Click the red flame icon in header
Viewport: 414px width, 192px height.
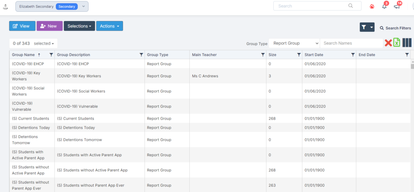(372, 7)
